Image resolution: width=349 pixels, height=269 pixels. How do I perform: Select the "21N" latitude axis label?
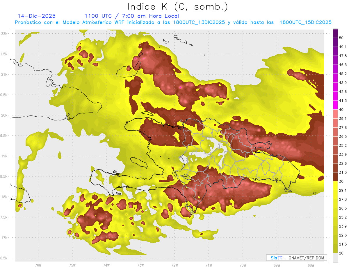point(5,74)
